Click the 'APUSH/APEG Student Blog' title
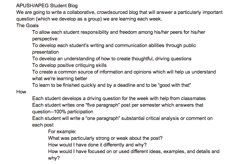 47,6
